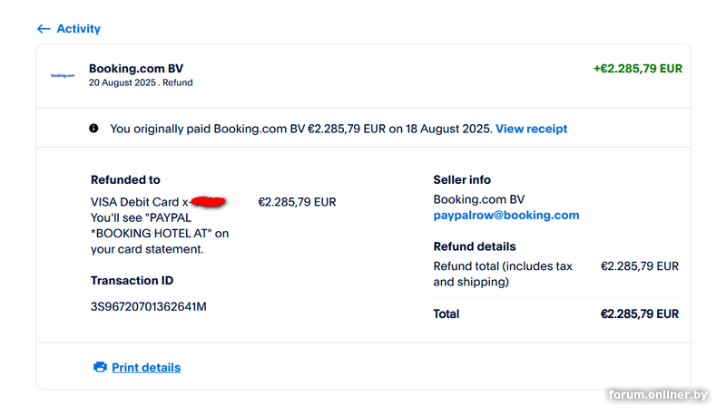Viewport: 726px width, 414px height.
Task: Click the green +€2.285,79 EUR amount
Action: (x=637, y=69)
